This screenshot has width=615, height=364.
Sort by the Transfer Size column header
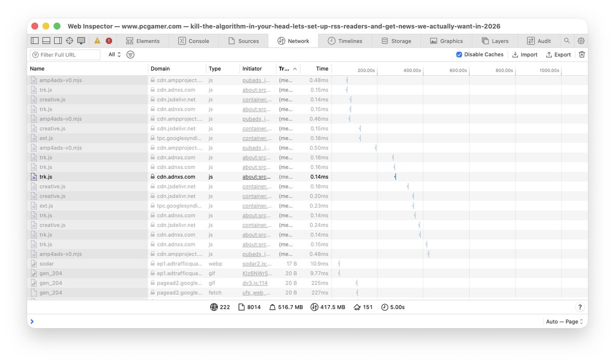click(288, 69)
